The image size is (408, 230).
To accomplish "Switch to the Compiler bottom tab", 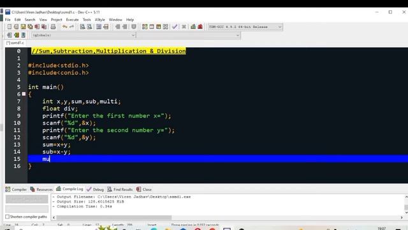I will [16, 189].
